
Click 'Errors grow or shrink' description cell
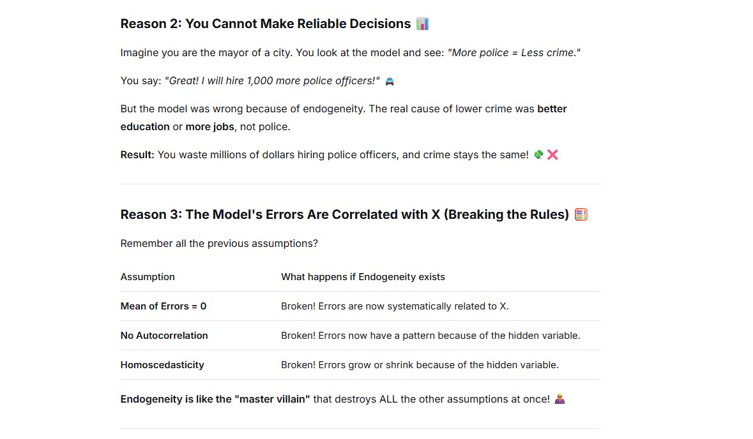pos(420,364)
